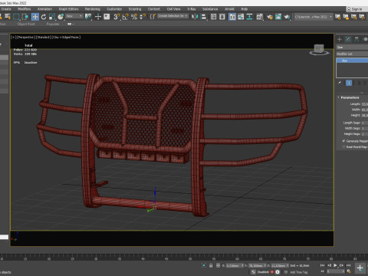Open Render Setup icon

pyautogui.click(x=269, y=17)
